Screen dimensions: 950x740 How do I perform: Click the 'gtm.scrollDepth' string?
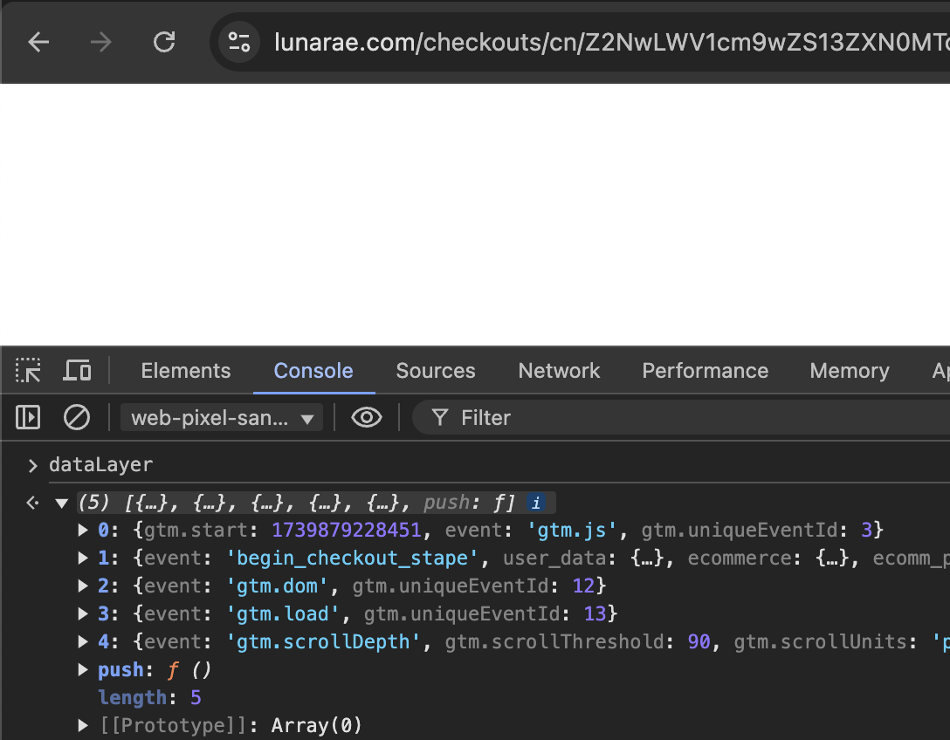pos(323,642)
